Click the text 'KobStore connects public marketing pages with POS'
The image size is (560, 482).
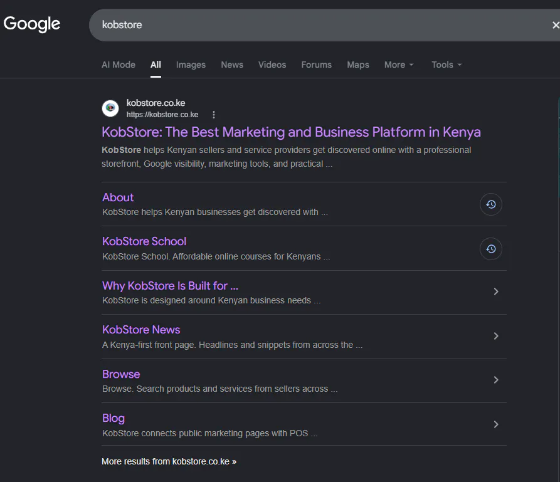205,434
